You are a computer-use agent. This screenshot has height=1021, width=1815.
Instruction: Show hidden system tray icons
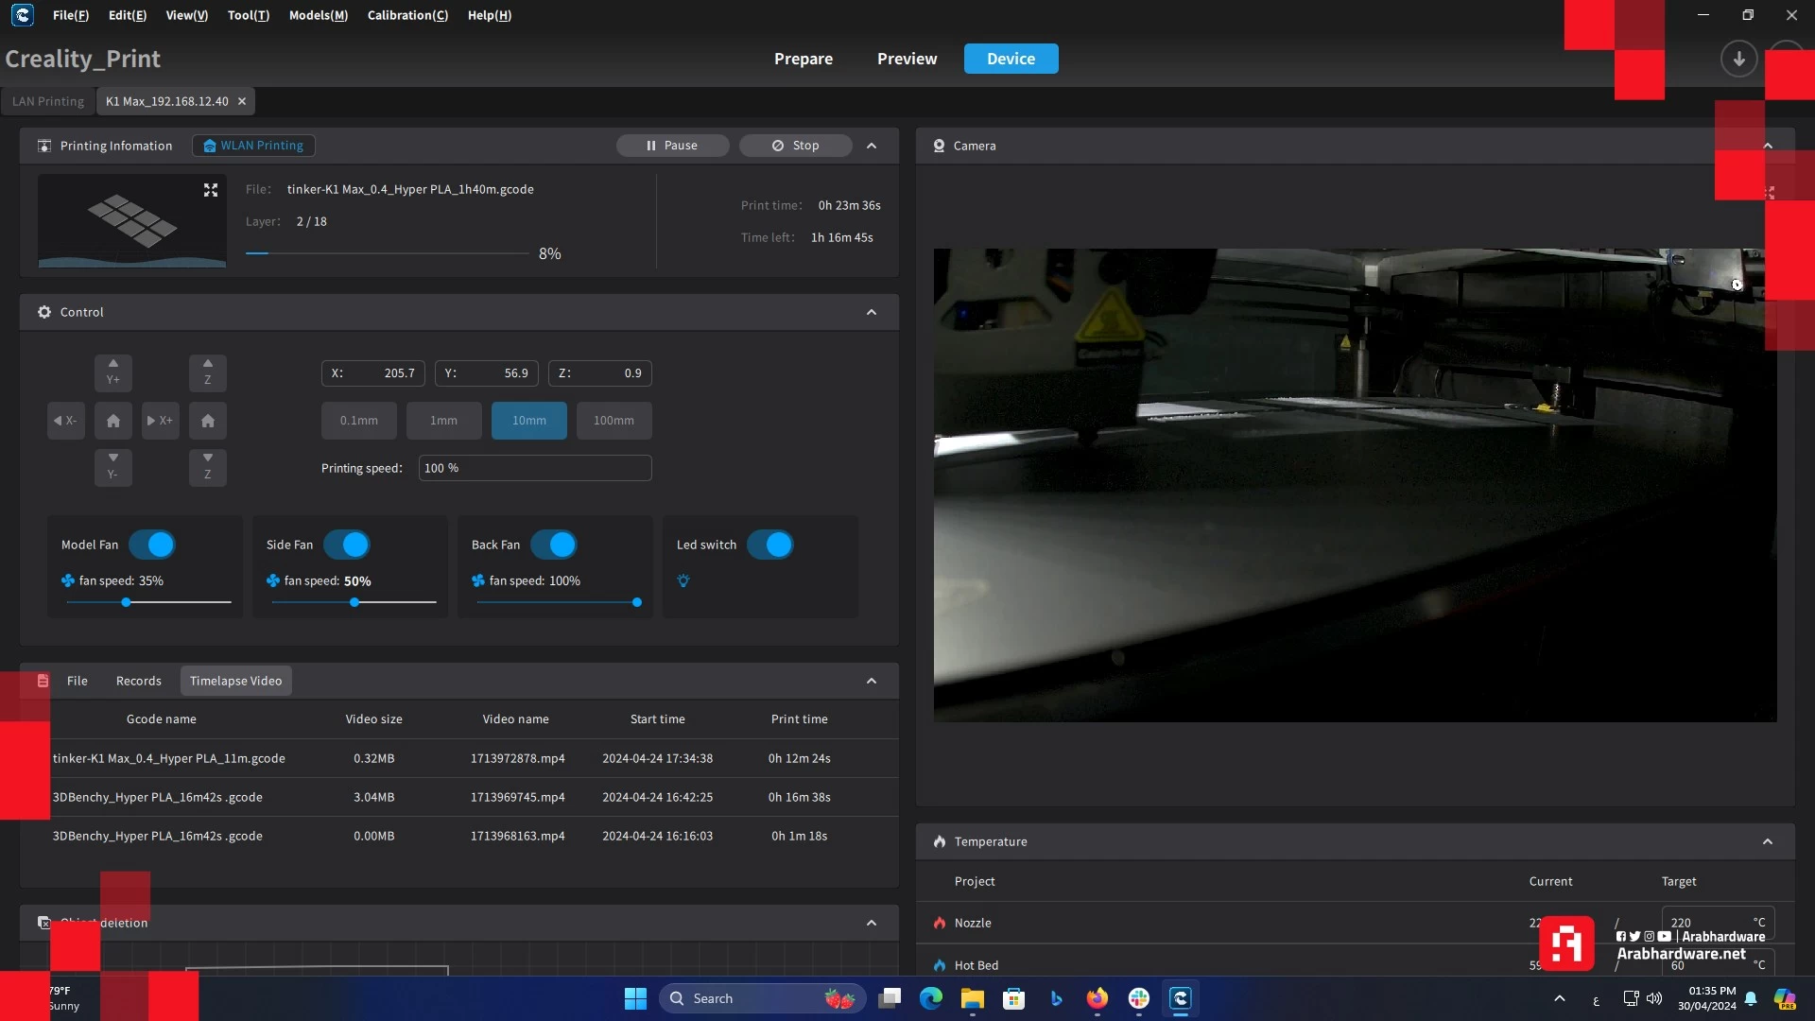(1560, 998)
